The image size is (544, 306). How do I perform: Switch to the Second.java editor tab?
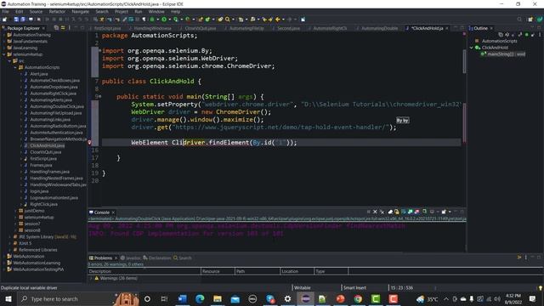289,28
